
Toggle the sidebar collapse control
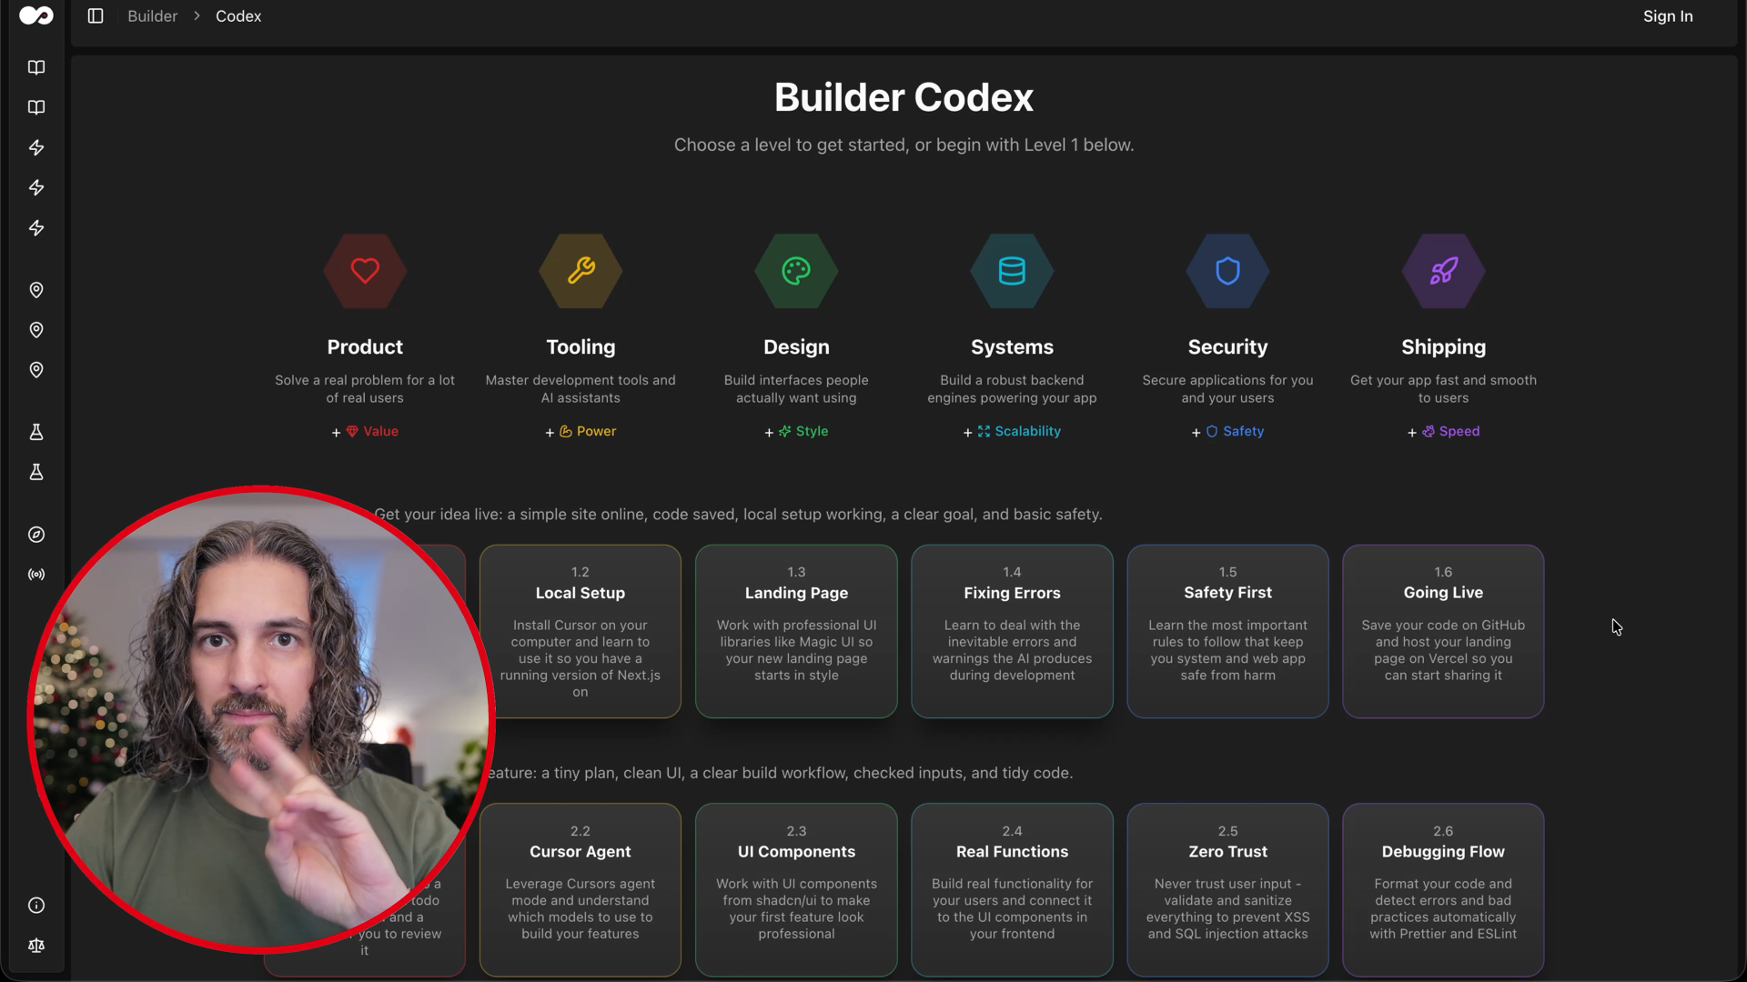pos(96,15)
